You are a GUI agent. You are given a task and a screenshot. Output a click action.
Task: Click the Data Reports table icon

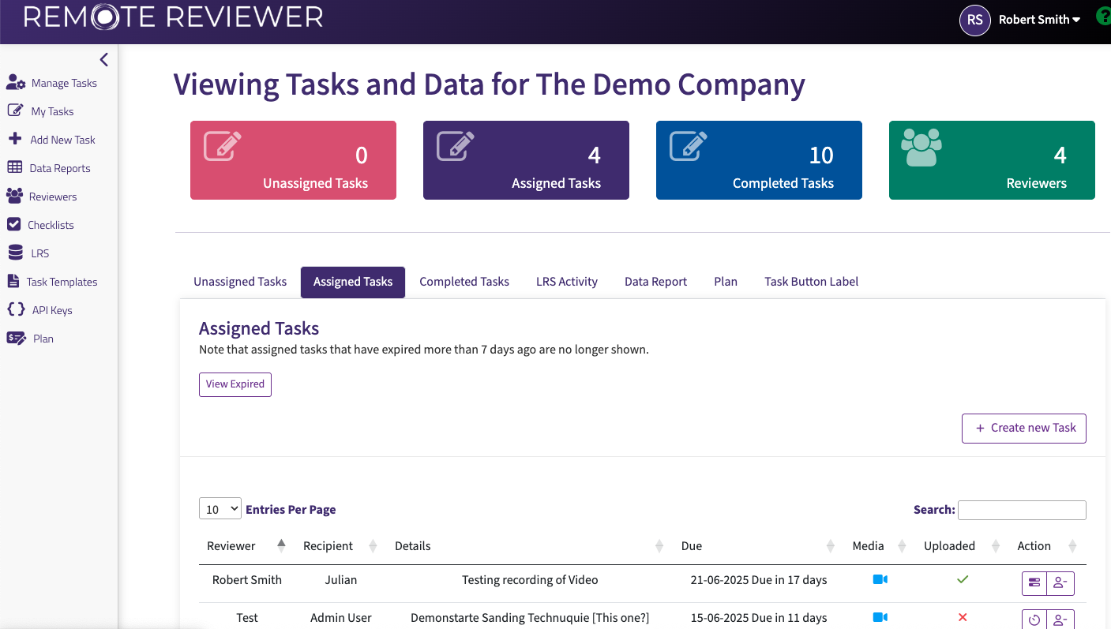coord(14,168)
